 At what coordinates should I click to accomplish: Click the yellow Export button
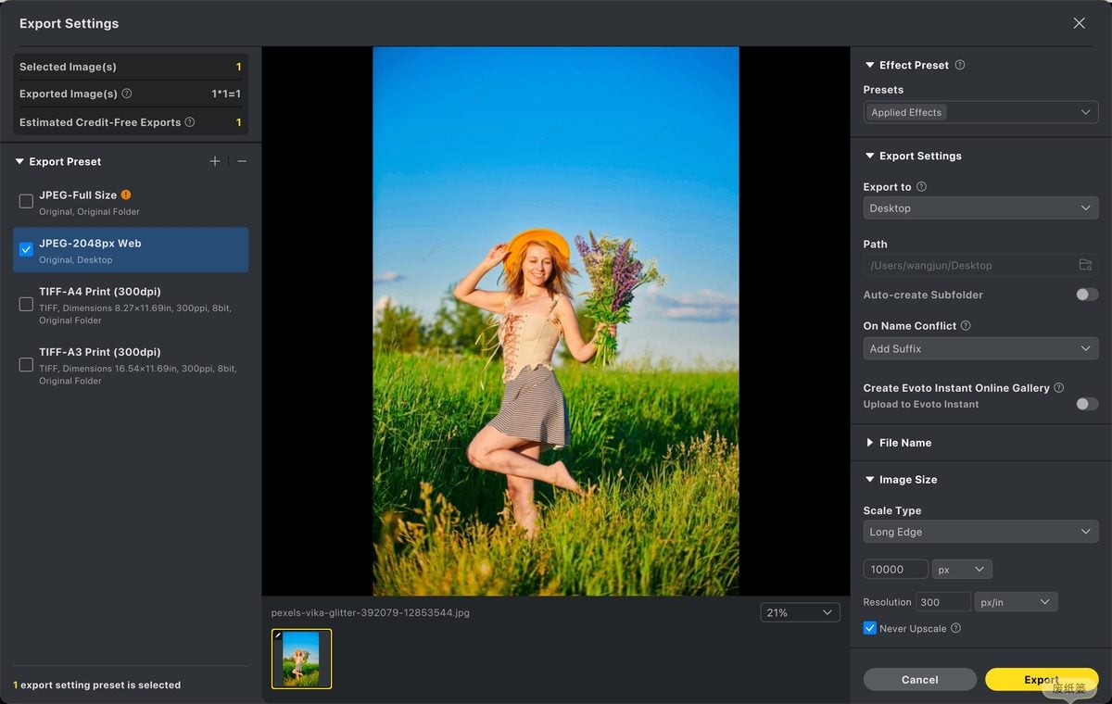point(1042,679)
